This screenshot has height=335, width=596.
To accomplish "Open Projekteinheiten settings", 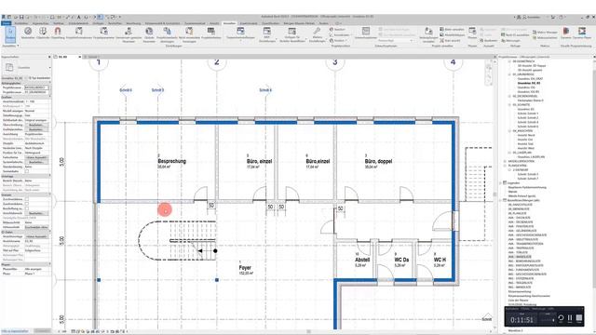I will (211, 33).
